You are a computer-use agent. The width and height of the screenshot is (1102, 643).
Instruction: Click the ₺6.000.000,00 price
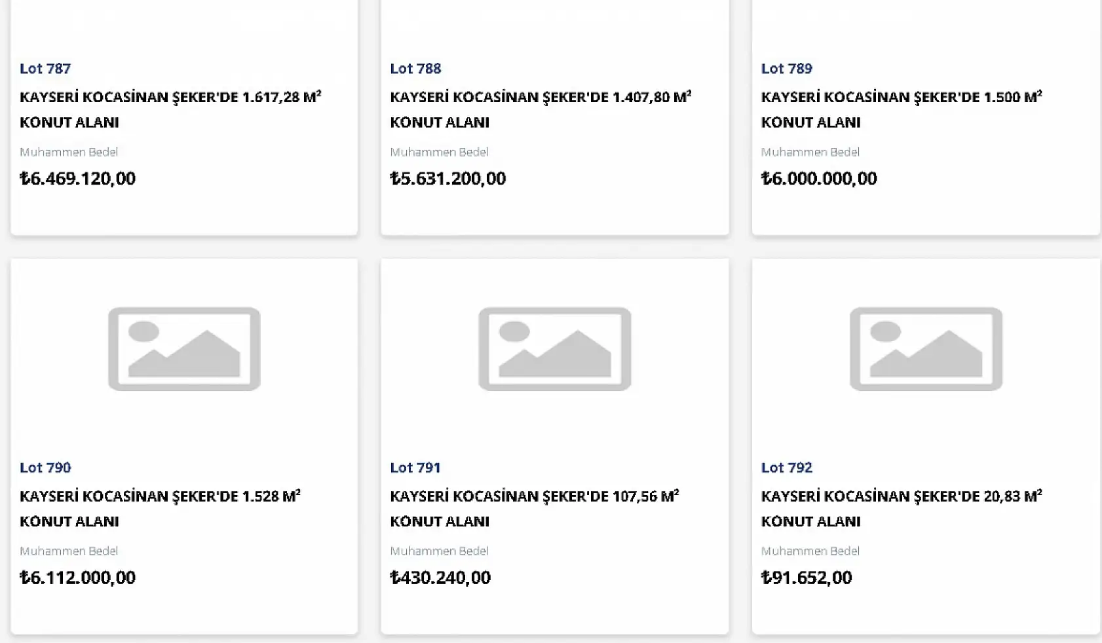pos(818,178)
